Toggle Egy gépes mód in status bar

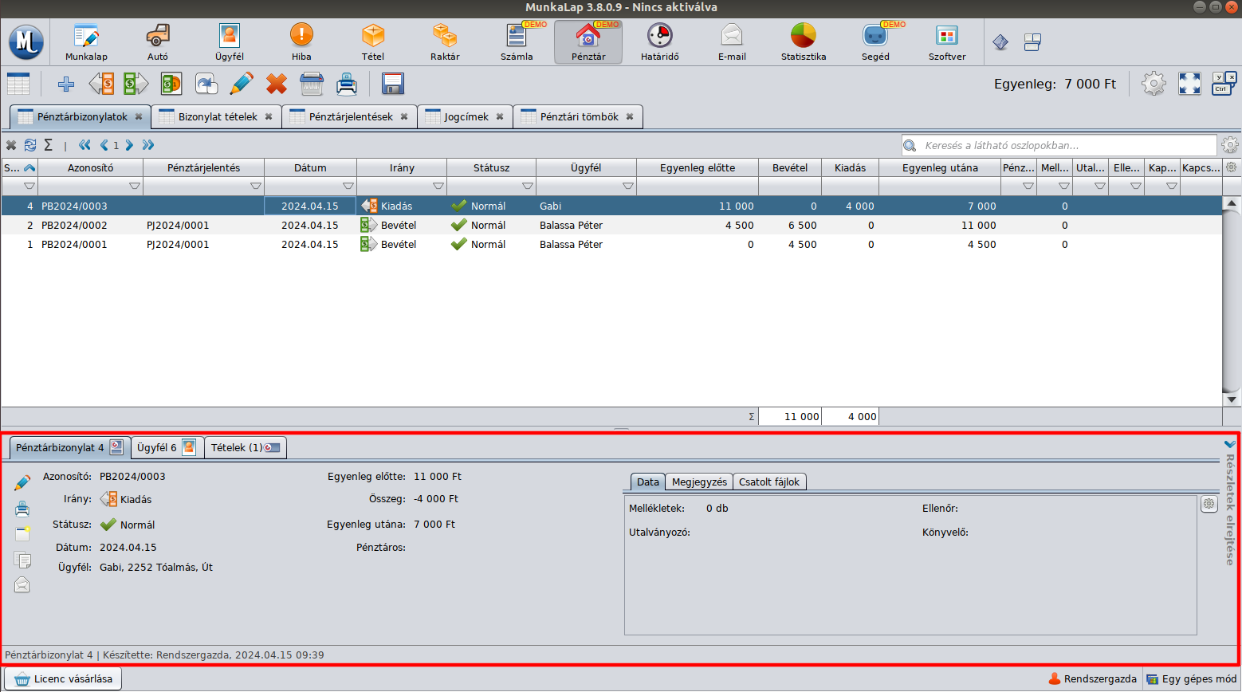coord(1191,679)
